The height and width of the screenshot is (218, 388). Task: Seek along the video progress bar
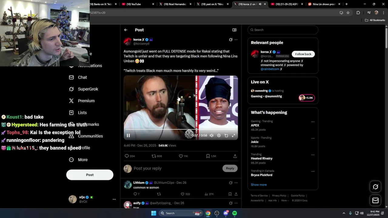point(181,129)
